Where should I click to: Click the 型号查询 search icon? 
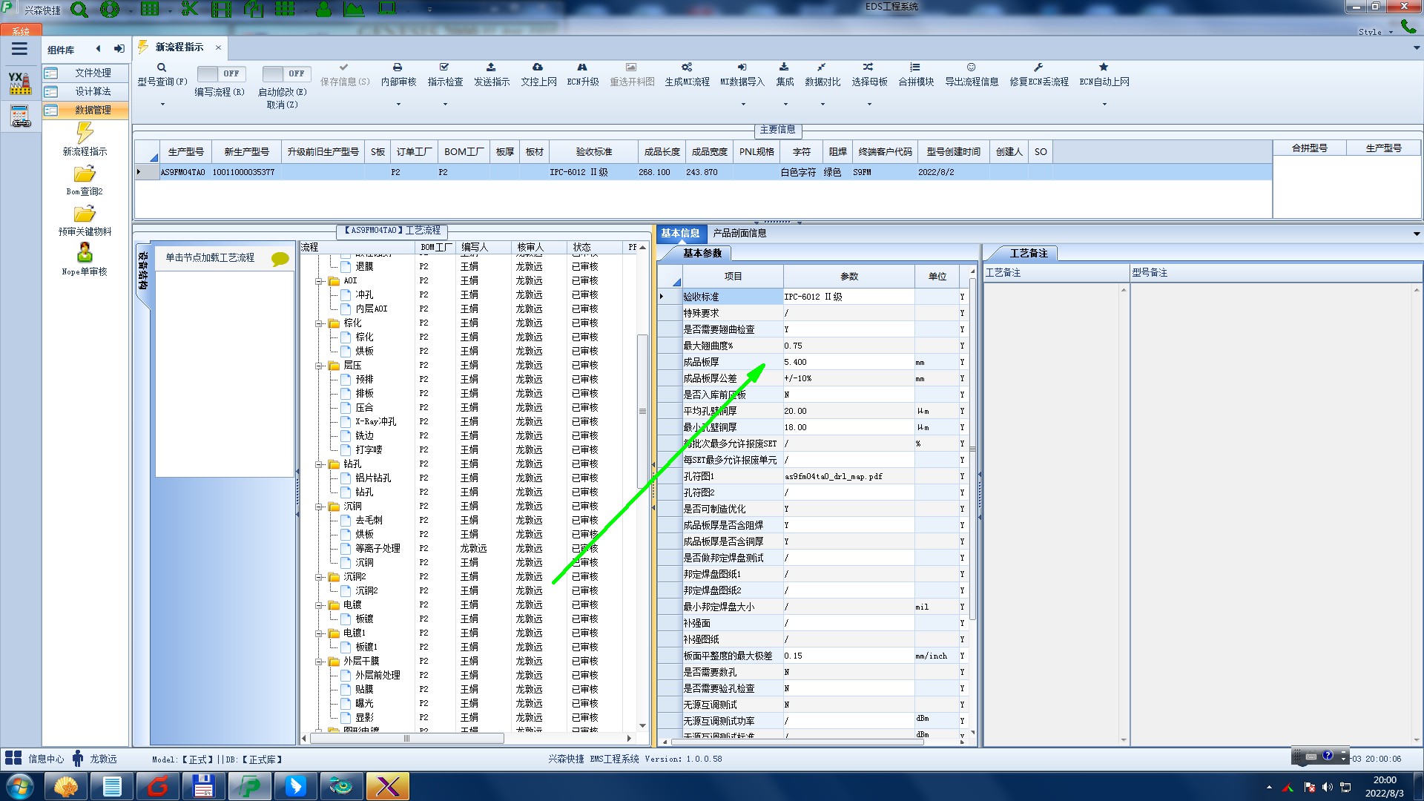pos(161,67)
